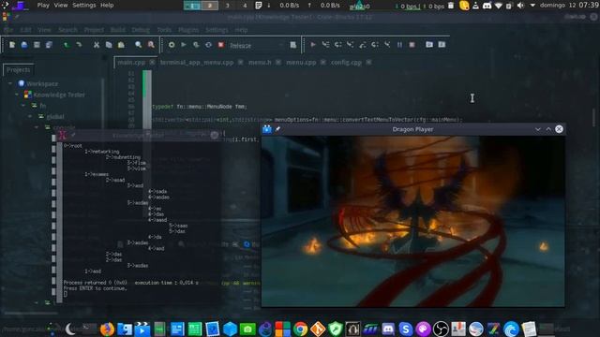Click the Step into debug icon
Screen dimensions: 600x337
click(350, 45)
